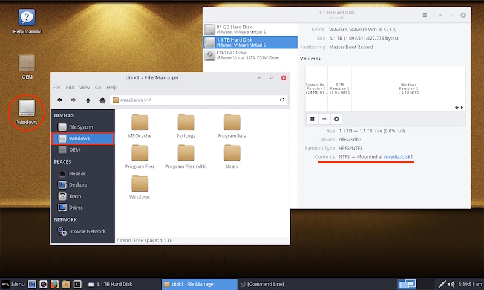Open the Menu start button
The image size is (484, 290).
pyautogui.click(x=13, y=283)
